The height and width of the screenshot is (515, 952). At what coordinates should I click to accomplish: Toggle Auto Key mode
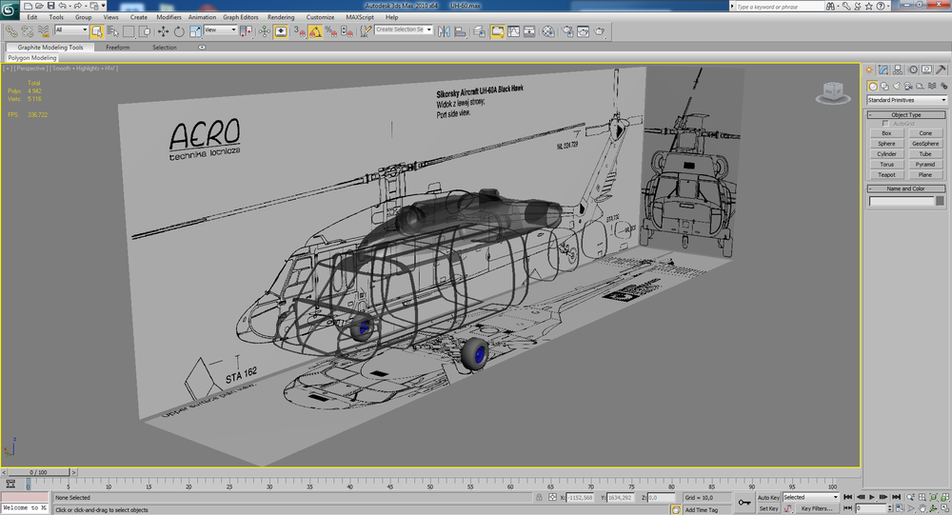click(x=768, y=497)
